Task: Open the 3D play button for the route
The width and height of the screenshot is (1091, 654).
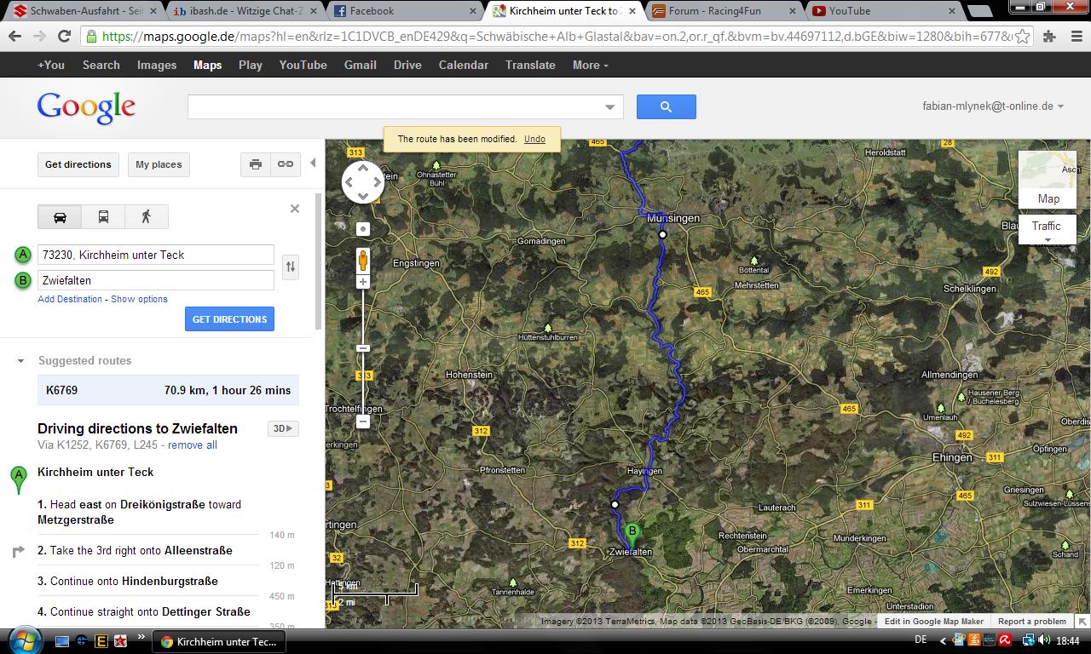Action: 283,428
